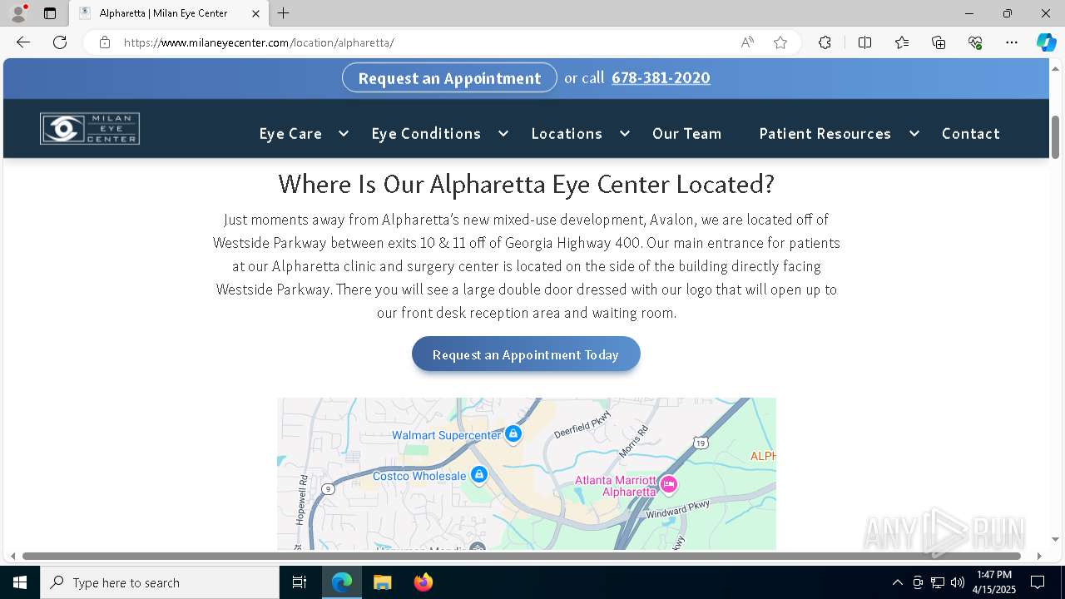The width and height of the screenshot is (1065, 599).
Task: Open tab actions menu icon
Action: (50, 13)
